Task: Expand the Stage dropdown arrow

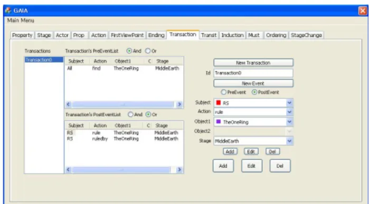Action: click(x=289, y=141)
